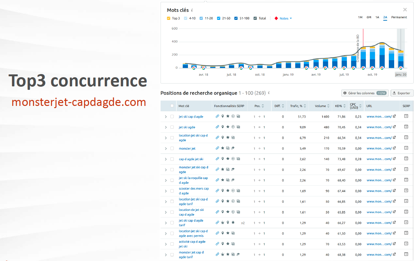Click Gérer les colonnes button

[365, 93]
